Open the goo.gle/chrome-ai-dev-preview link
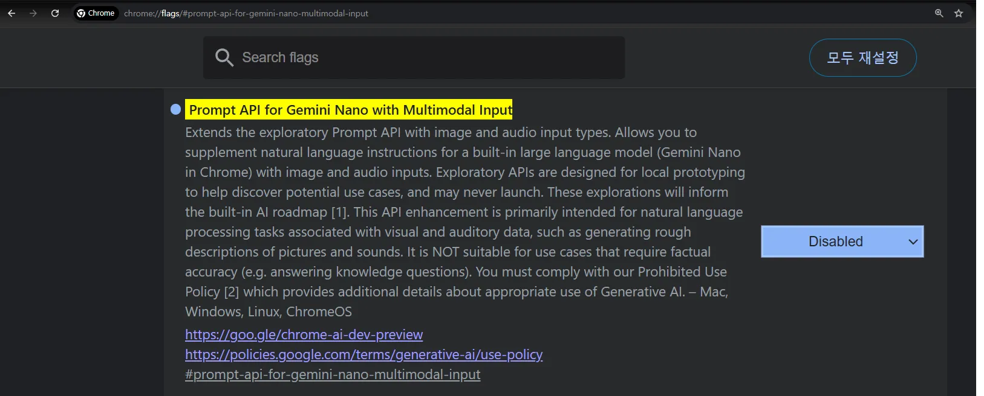Screen dimensions: 984x396 click(x=304, y=334)
